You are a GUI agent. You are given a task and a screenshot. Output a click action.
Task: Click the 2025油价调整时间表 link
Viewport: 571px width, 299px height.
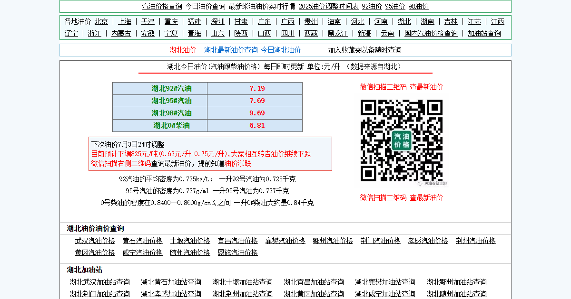(x=329, y=6)
